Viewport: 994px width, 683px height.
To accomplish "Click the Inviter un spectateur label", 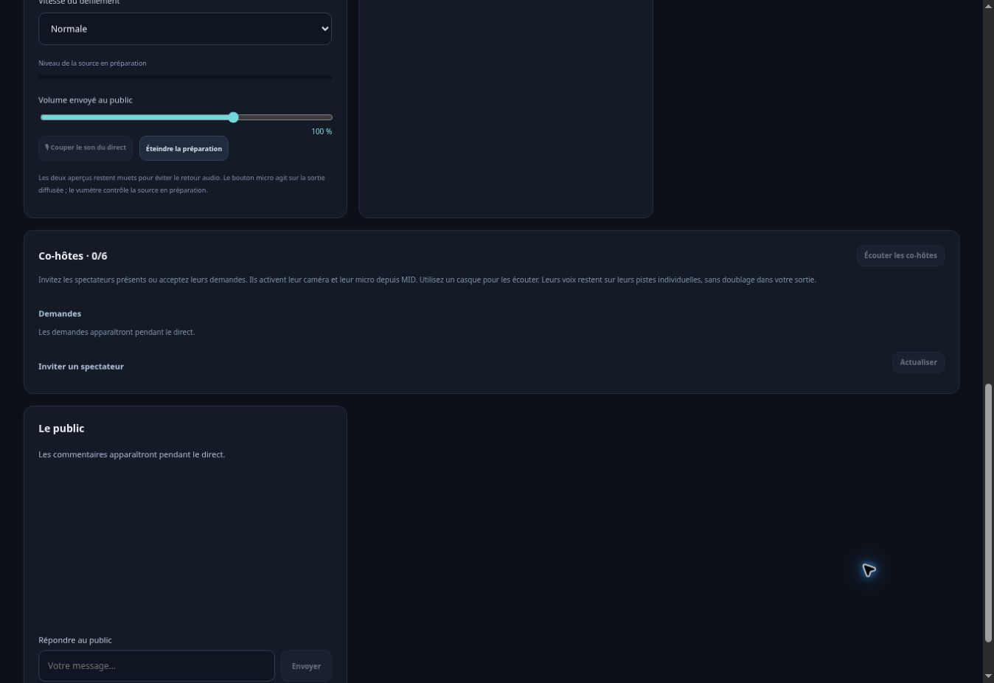I will coord(81,367).
